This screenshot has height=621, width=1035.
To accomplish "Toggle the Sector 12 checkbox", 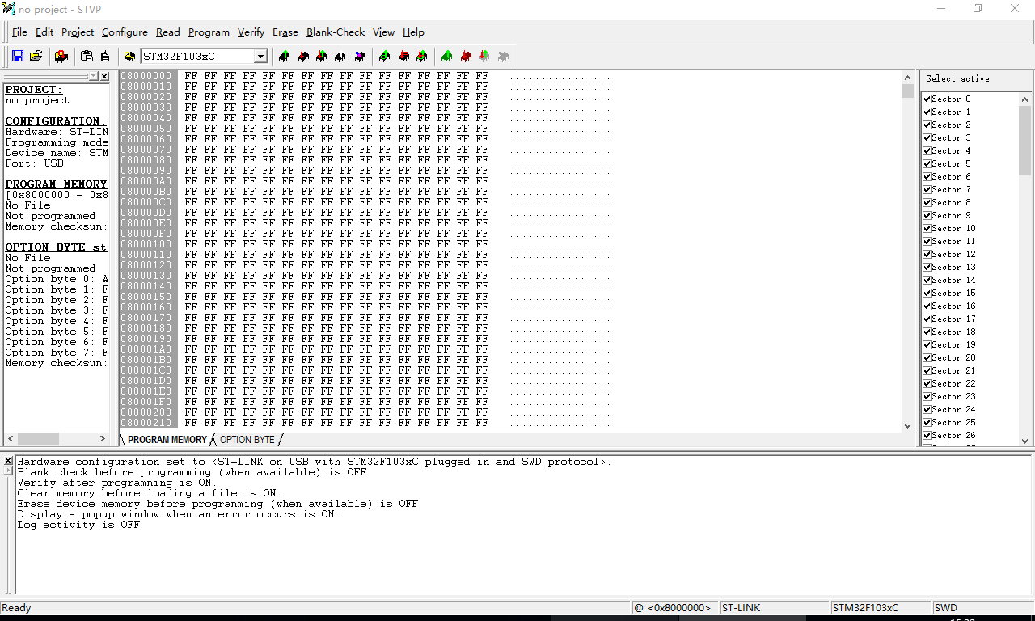I will (927, 254).
